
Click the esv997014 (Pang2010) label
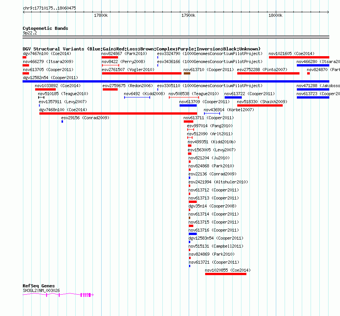210,126
